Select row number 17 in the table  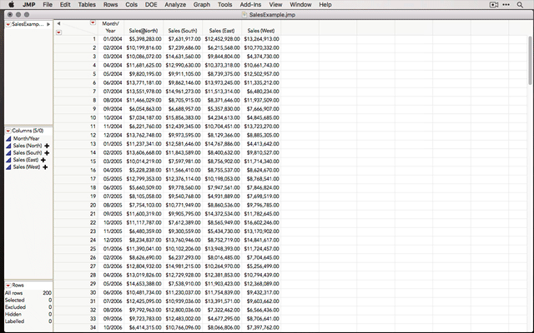(x=93, y=179)
